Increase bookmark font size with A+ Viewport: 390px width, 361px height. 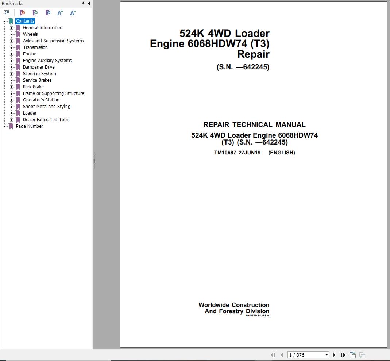pyautogui.click(x=60, y=13)
